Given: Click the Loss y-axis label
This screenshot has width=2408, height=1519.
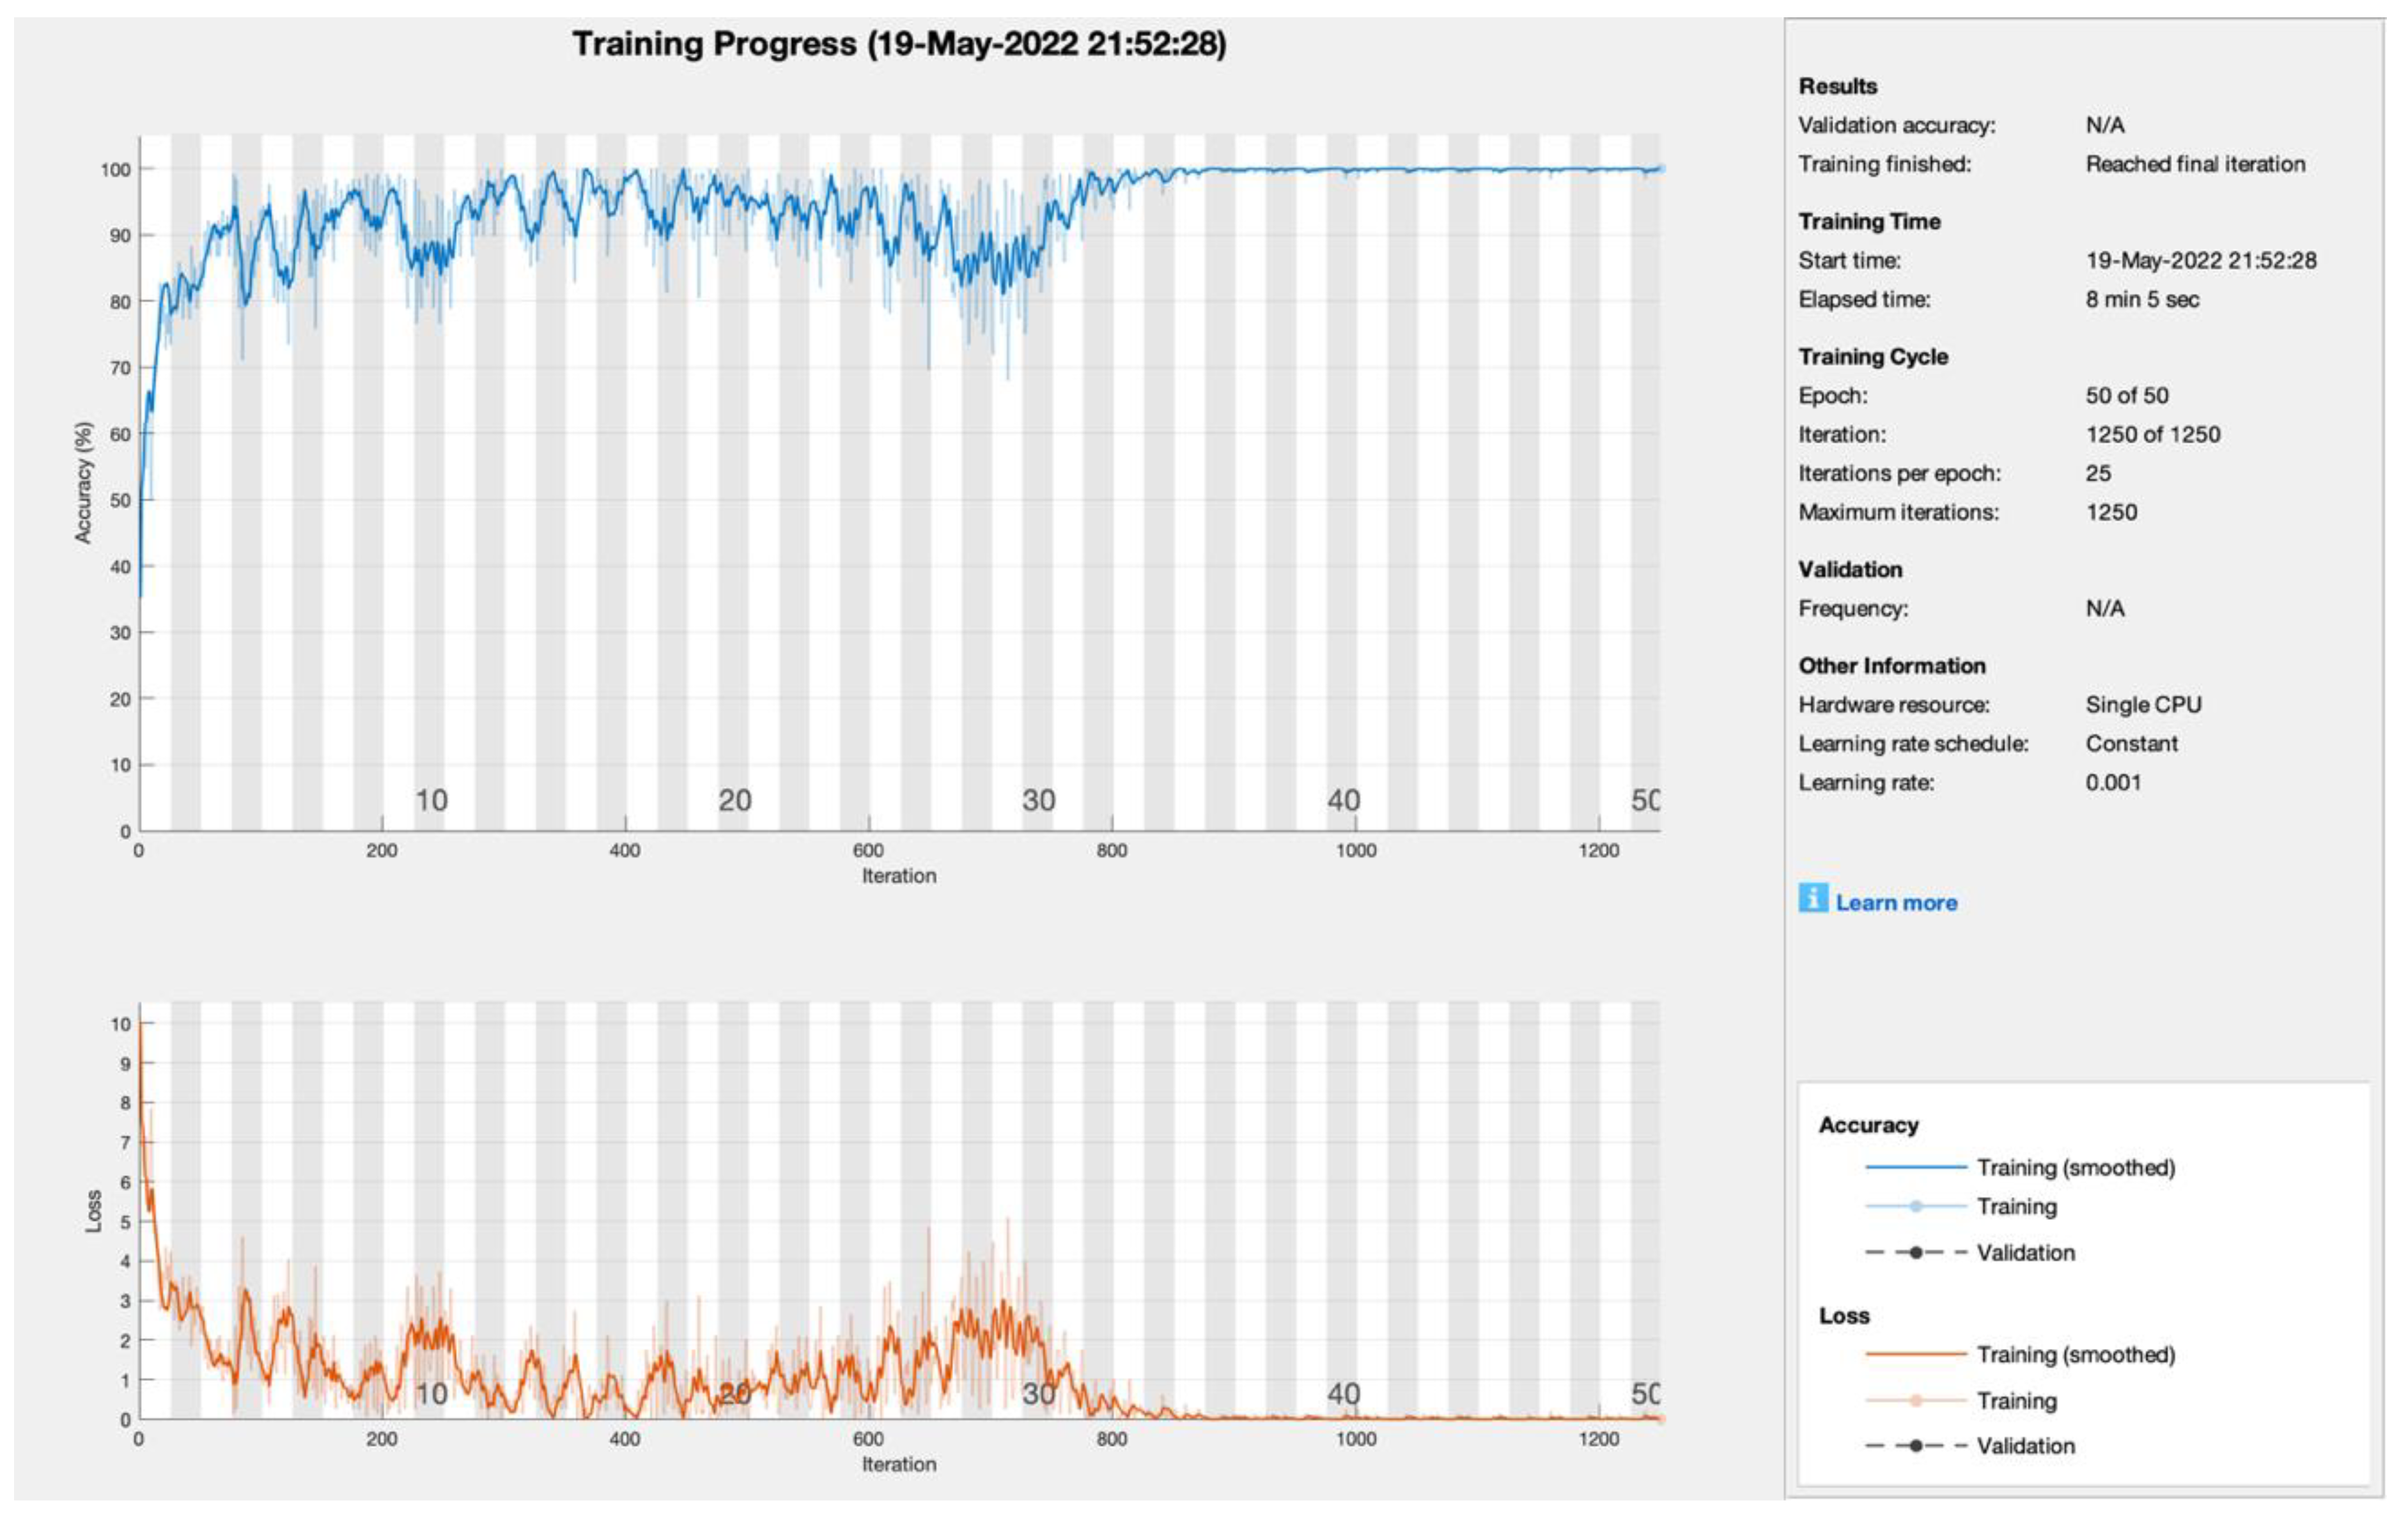Looking at the screenshot, I should [x=94, y=1211].
